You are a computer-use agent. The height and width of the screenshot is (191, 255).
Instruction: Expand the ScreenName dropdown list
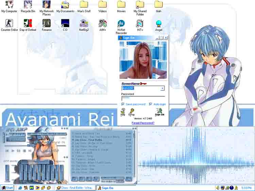pyautogui.click(x=163, y=88)
